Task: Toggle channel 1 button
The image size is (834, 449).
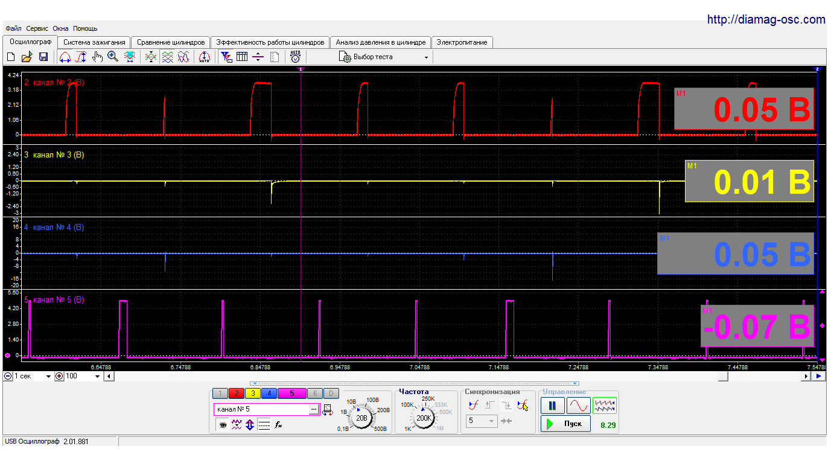Action: point(220,393)
